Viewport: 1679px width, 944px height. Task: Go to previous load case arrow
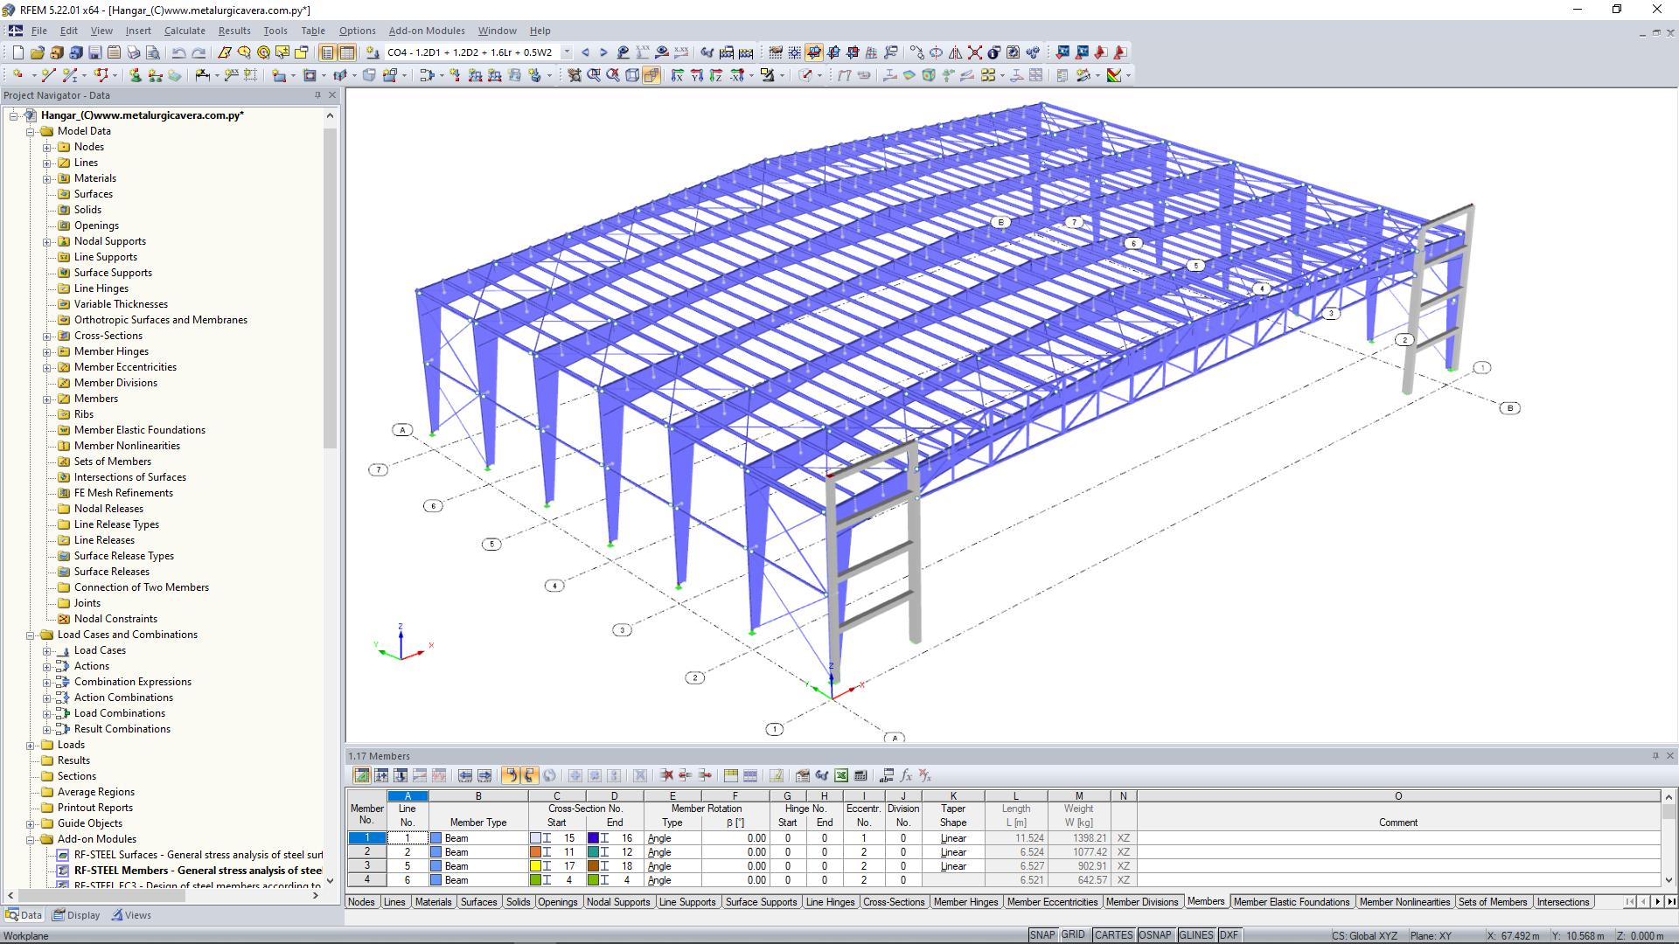pos(585,52)
